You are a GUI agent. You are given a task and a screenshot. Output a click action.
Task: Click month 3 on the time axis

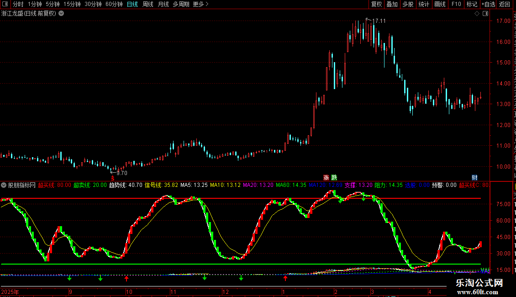coord(372,292)
